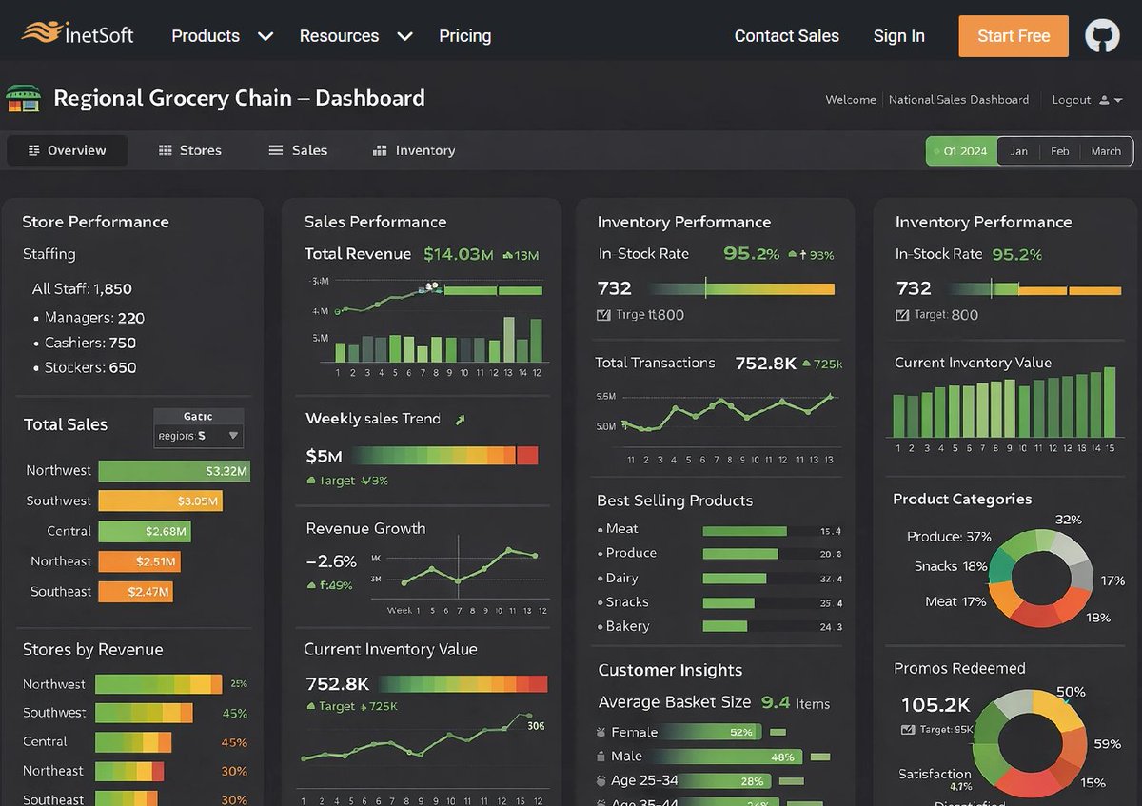This screenshot has height=806, width=1142.
Task: Switch to the Overview tab
Action: click(67, 150)
